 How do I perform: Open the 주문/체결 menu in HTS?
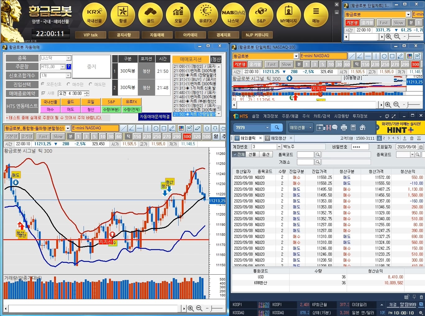290,116
